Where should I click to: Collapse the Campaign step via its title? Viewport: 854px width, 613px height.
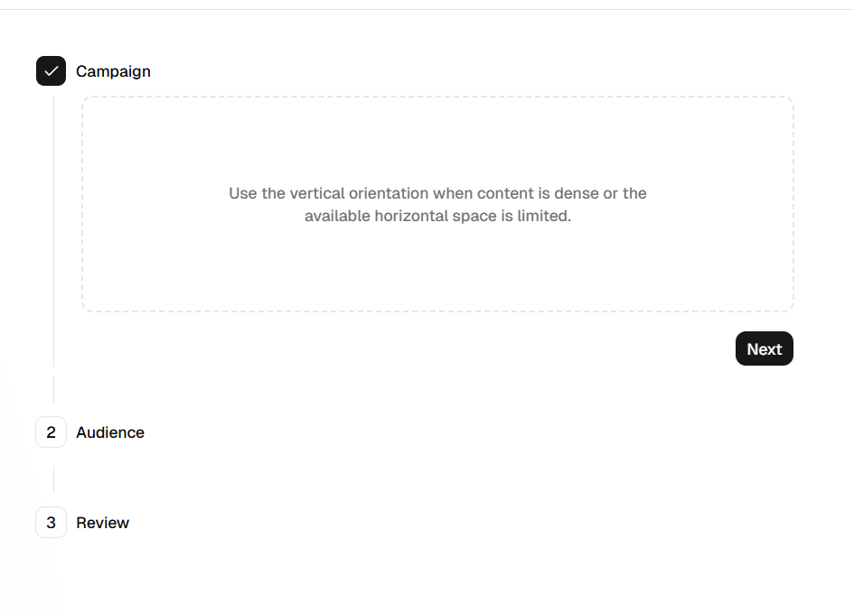point(113,71)
